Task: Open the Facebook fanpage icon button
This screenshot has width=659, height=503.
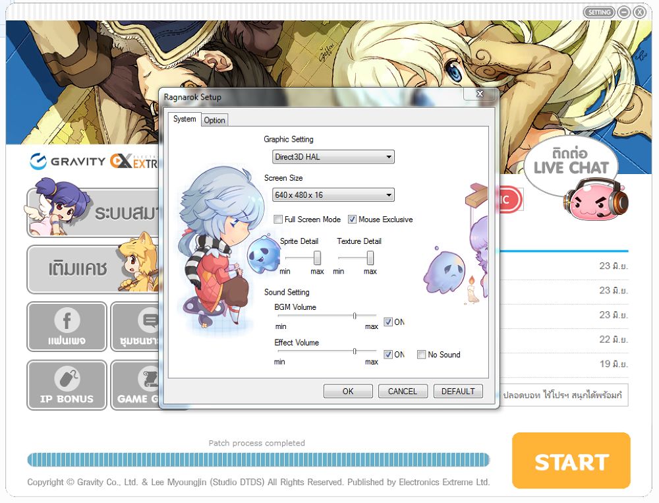Action: pos(67,327)
